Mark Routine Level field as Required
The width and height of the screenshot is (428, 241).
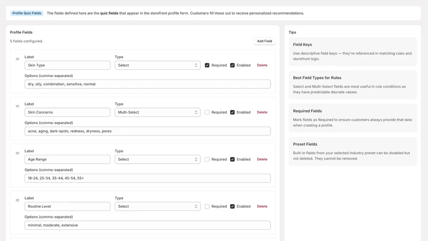pos(207,206)
